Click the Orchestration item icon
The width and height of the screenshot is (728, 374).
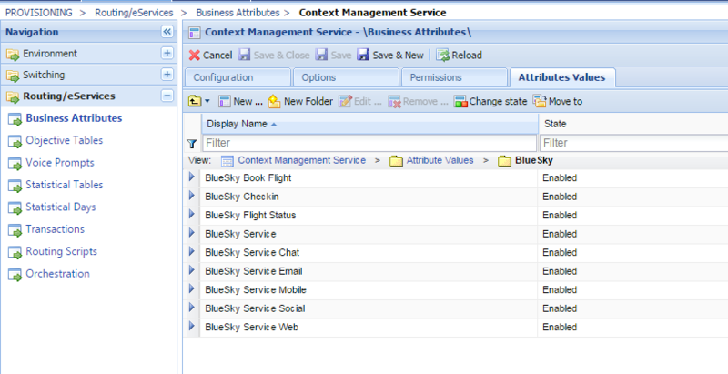click(x=15, y=275)
